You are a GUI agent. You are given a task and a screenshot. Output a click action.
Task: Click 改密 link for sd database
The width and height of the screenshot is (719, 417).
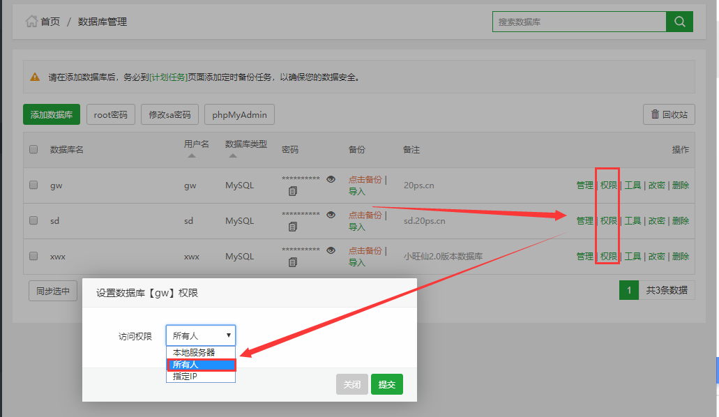[x=657, y=220]
